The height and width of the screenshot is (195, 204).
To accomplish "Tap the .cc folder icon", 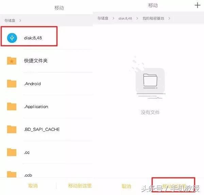I will click(12, 152).
